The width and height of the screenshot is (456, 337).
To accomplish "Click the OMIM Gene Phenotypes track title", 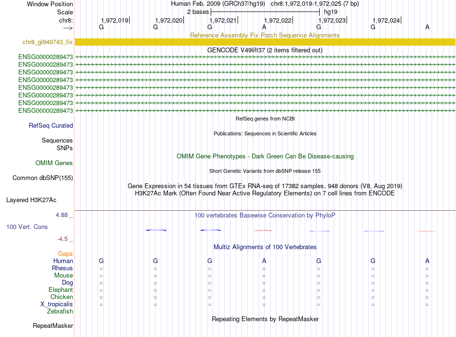I will (265, 156).
